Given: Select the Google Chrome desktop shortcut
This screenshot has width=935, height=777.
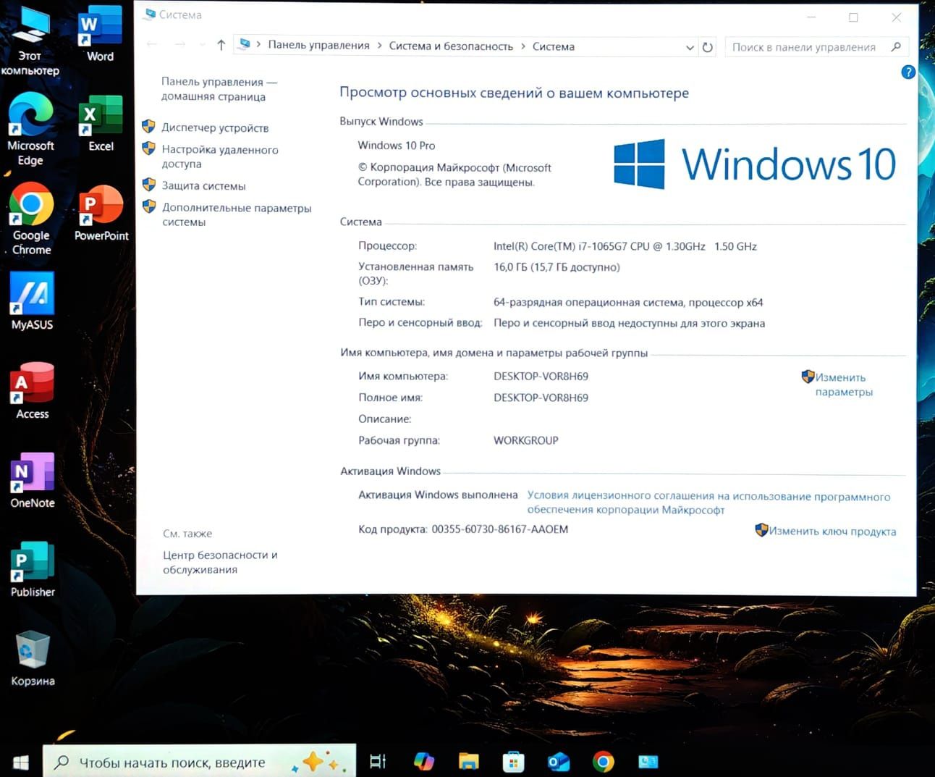Looking at the screenshot, I should tap(31, 219).
